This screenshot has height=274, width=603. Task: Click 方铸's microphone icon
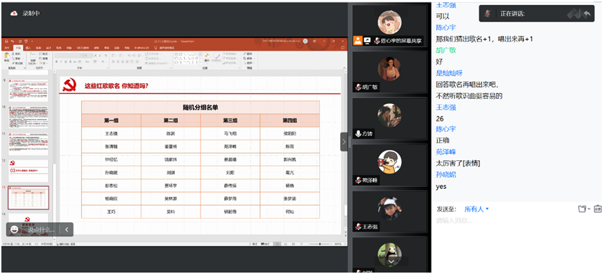(x=358, y=134)
